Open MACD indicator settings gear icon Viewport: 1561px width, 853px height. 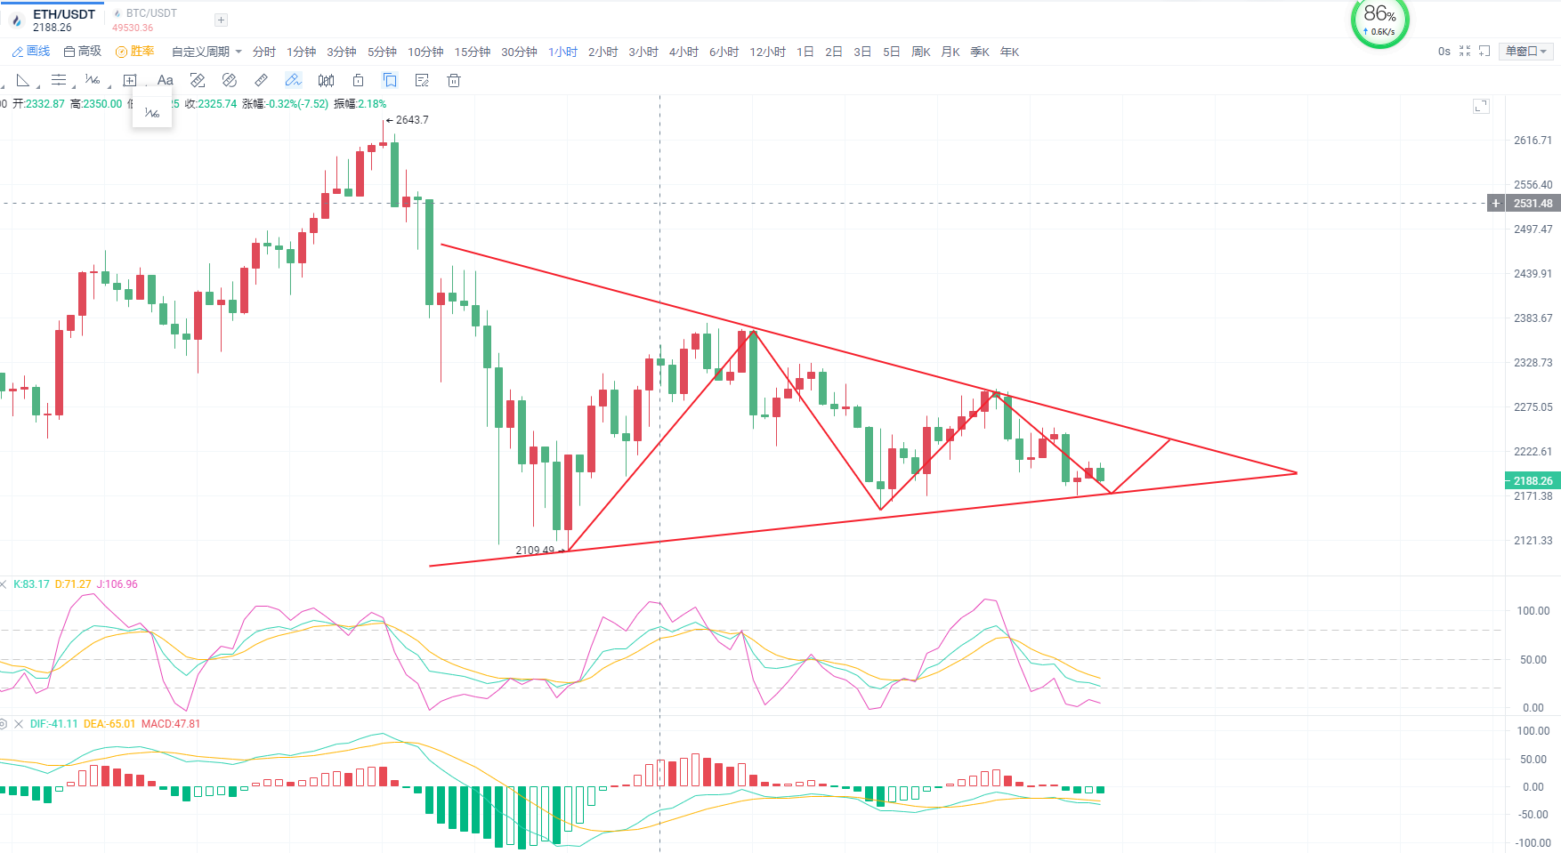pos(3,724)
